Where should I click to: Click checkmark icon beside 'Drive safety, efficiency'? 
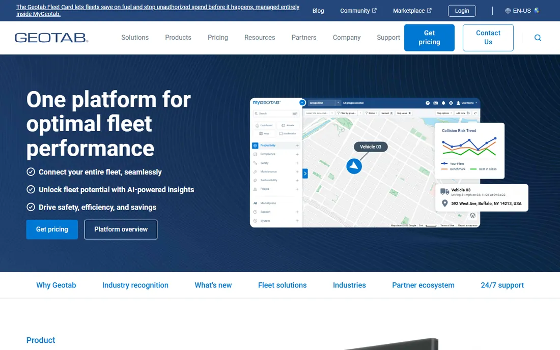(x=31, y=207)
